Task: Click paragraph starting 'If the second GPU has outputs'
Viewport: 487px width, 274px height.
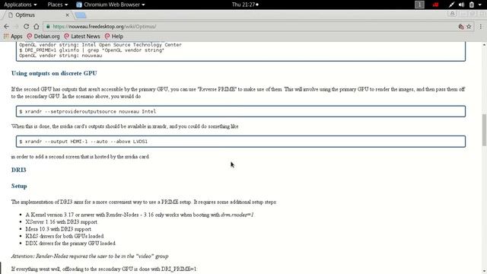Action: click(238, 93)
